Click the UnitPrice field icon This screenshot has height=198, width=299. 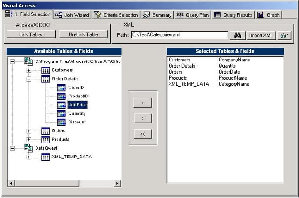61,105
